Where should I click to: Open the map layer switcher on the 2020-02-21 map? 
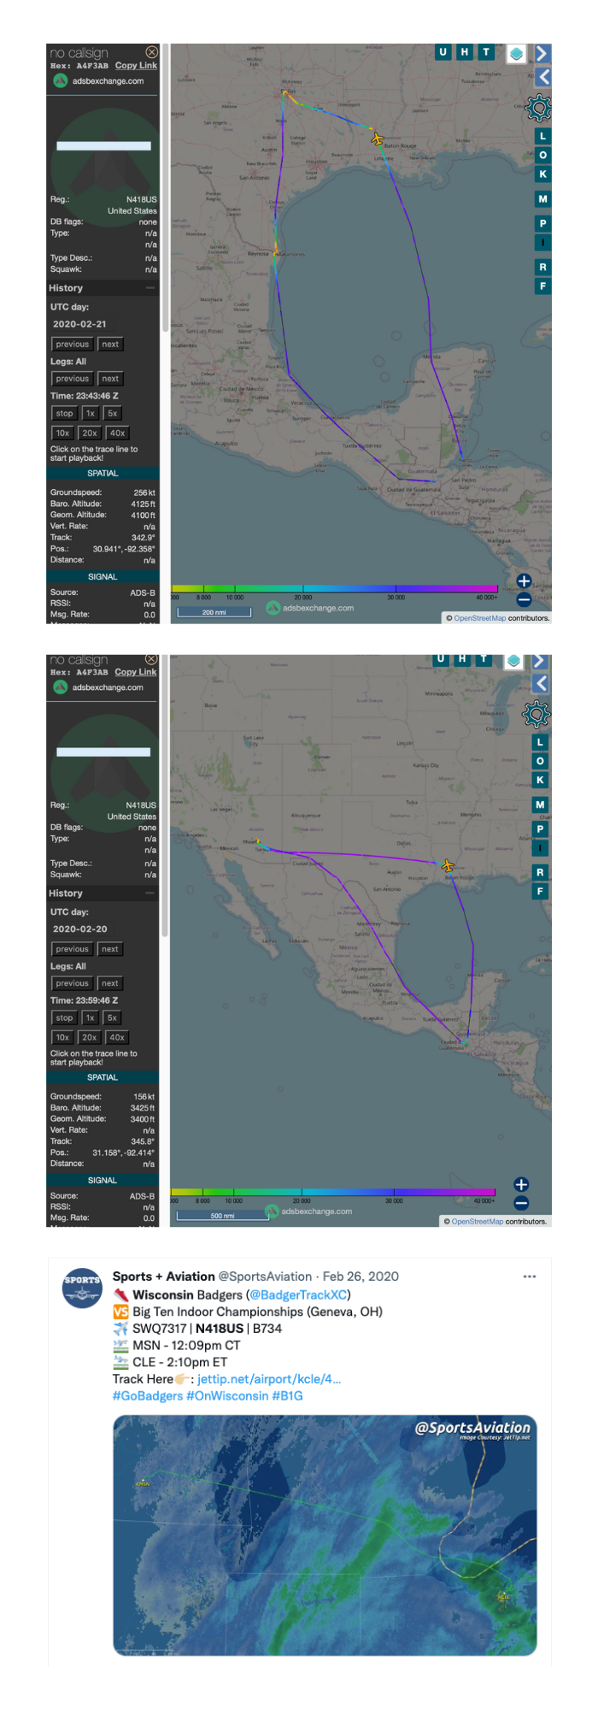(516, 54)
